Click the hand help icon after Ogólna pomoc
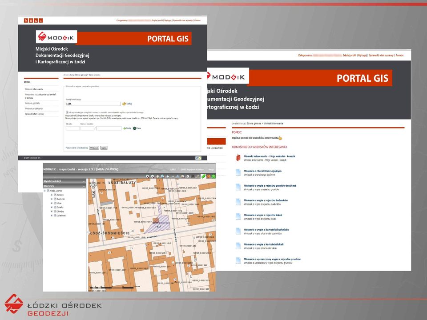This screenshot has height=320, width=427. point(280,138)
